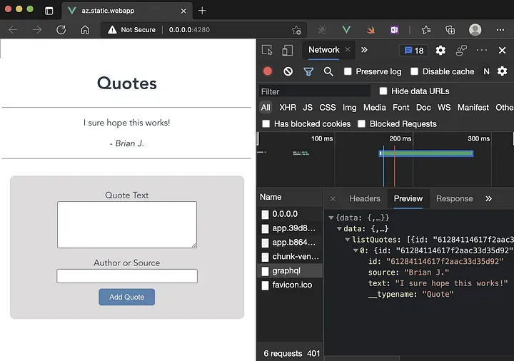Collapse the listQuotes array node

(348, 240)
